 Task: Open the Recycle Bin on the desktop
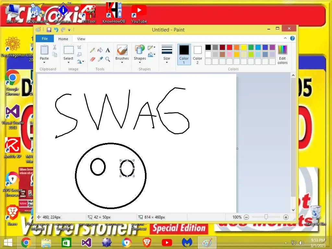pos(316,216)
